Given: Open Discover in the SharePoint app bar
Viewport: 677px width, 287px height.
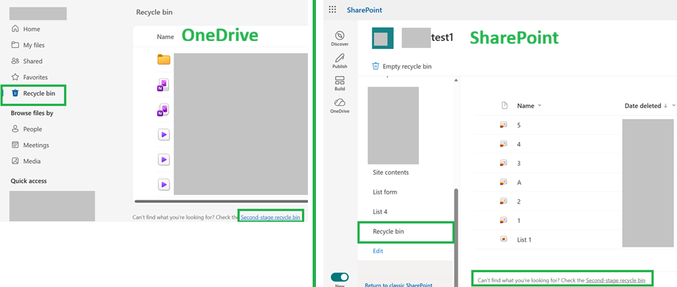Looking at the screenshot, I should point(340,39).
